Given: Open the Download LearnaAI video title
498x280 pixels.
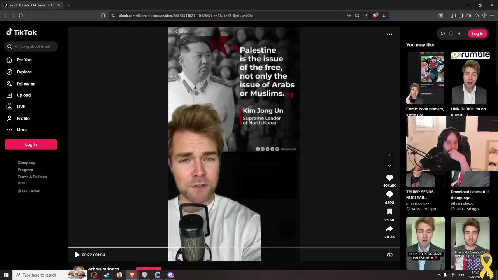Looking at the screenshot, I should point(470,195).
